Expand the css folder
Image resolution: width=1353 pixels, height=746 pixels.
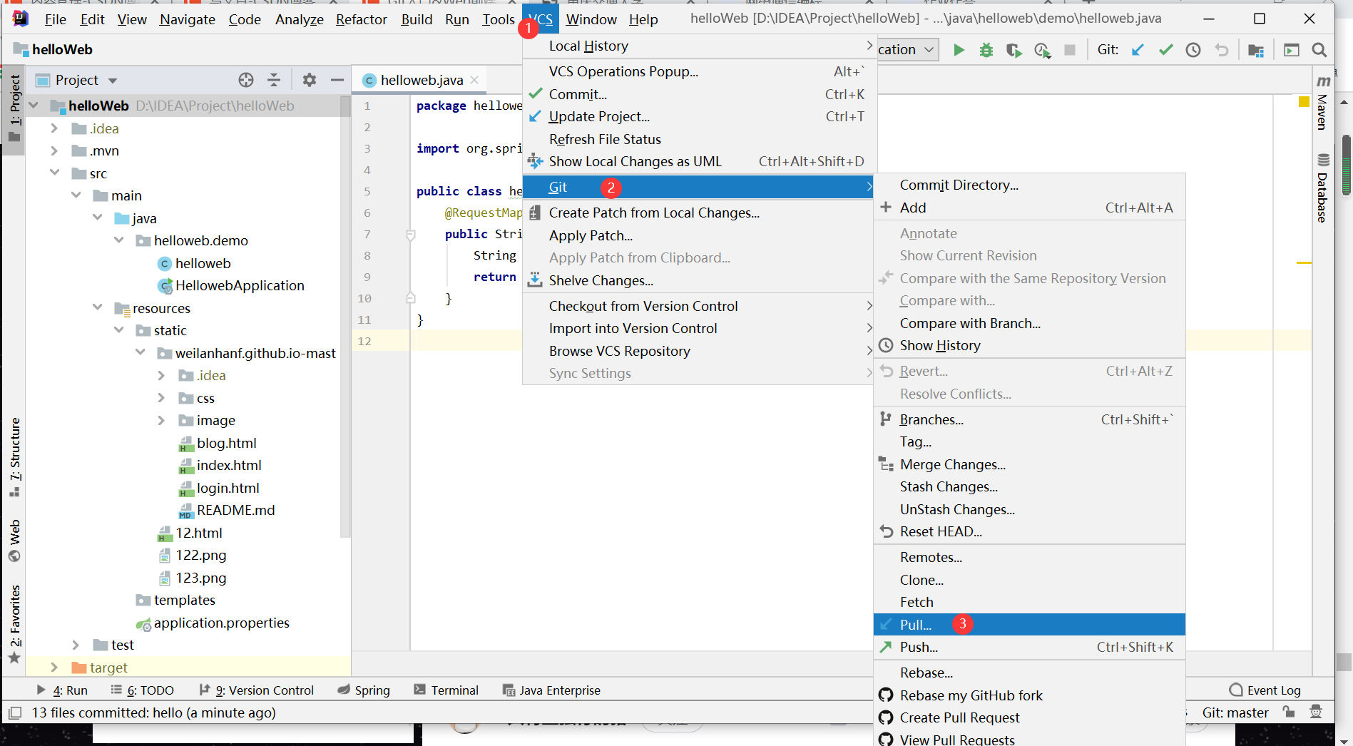pos(161,397)
